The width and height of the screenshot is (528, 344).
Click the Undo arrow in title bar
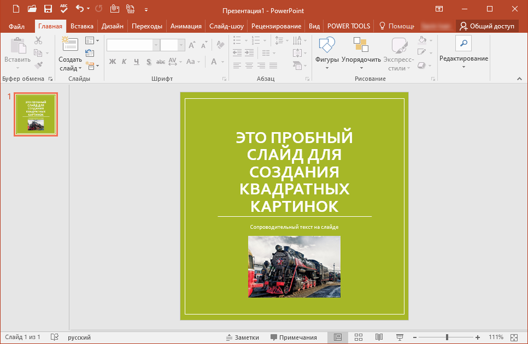(x=80, y=9)
